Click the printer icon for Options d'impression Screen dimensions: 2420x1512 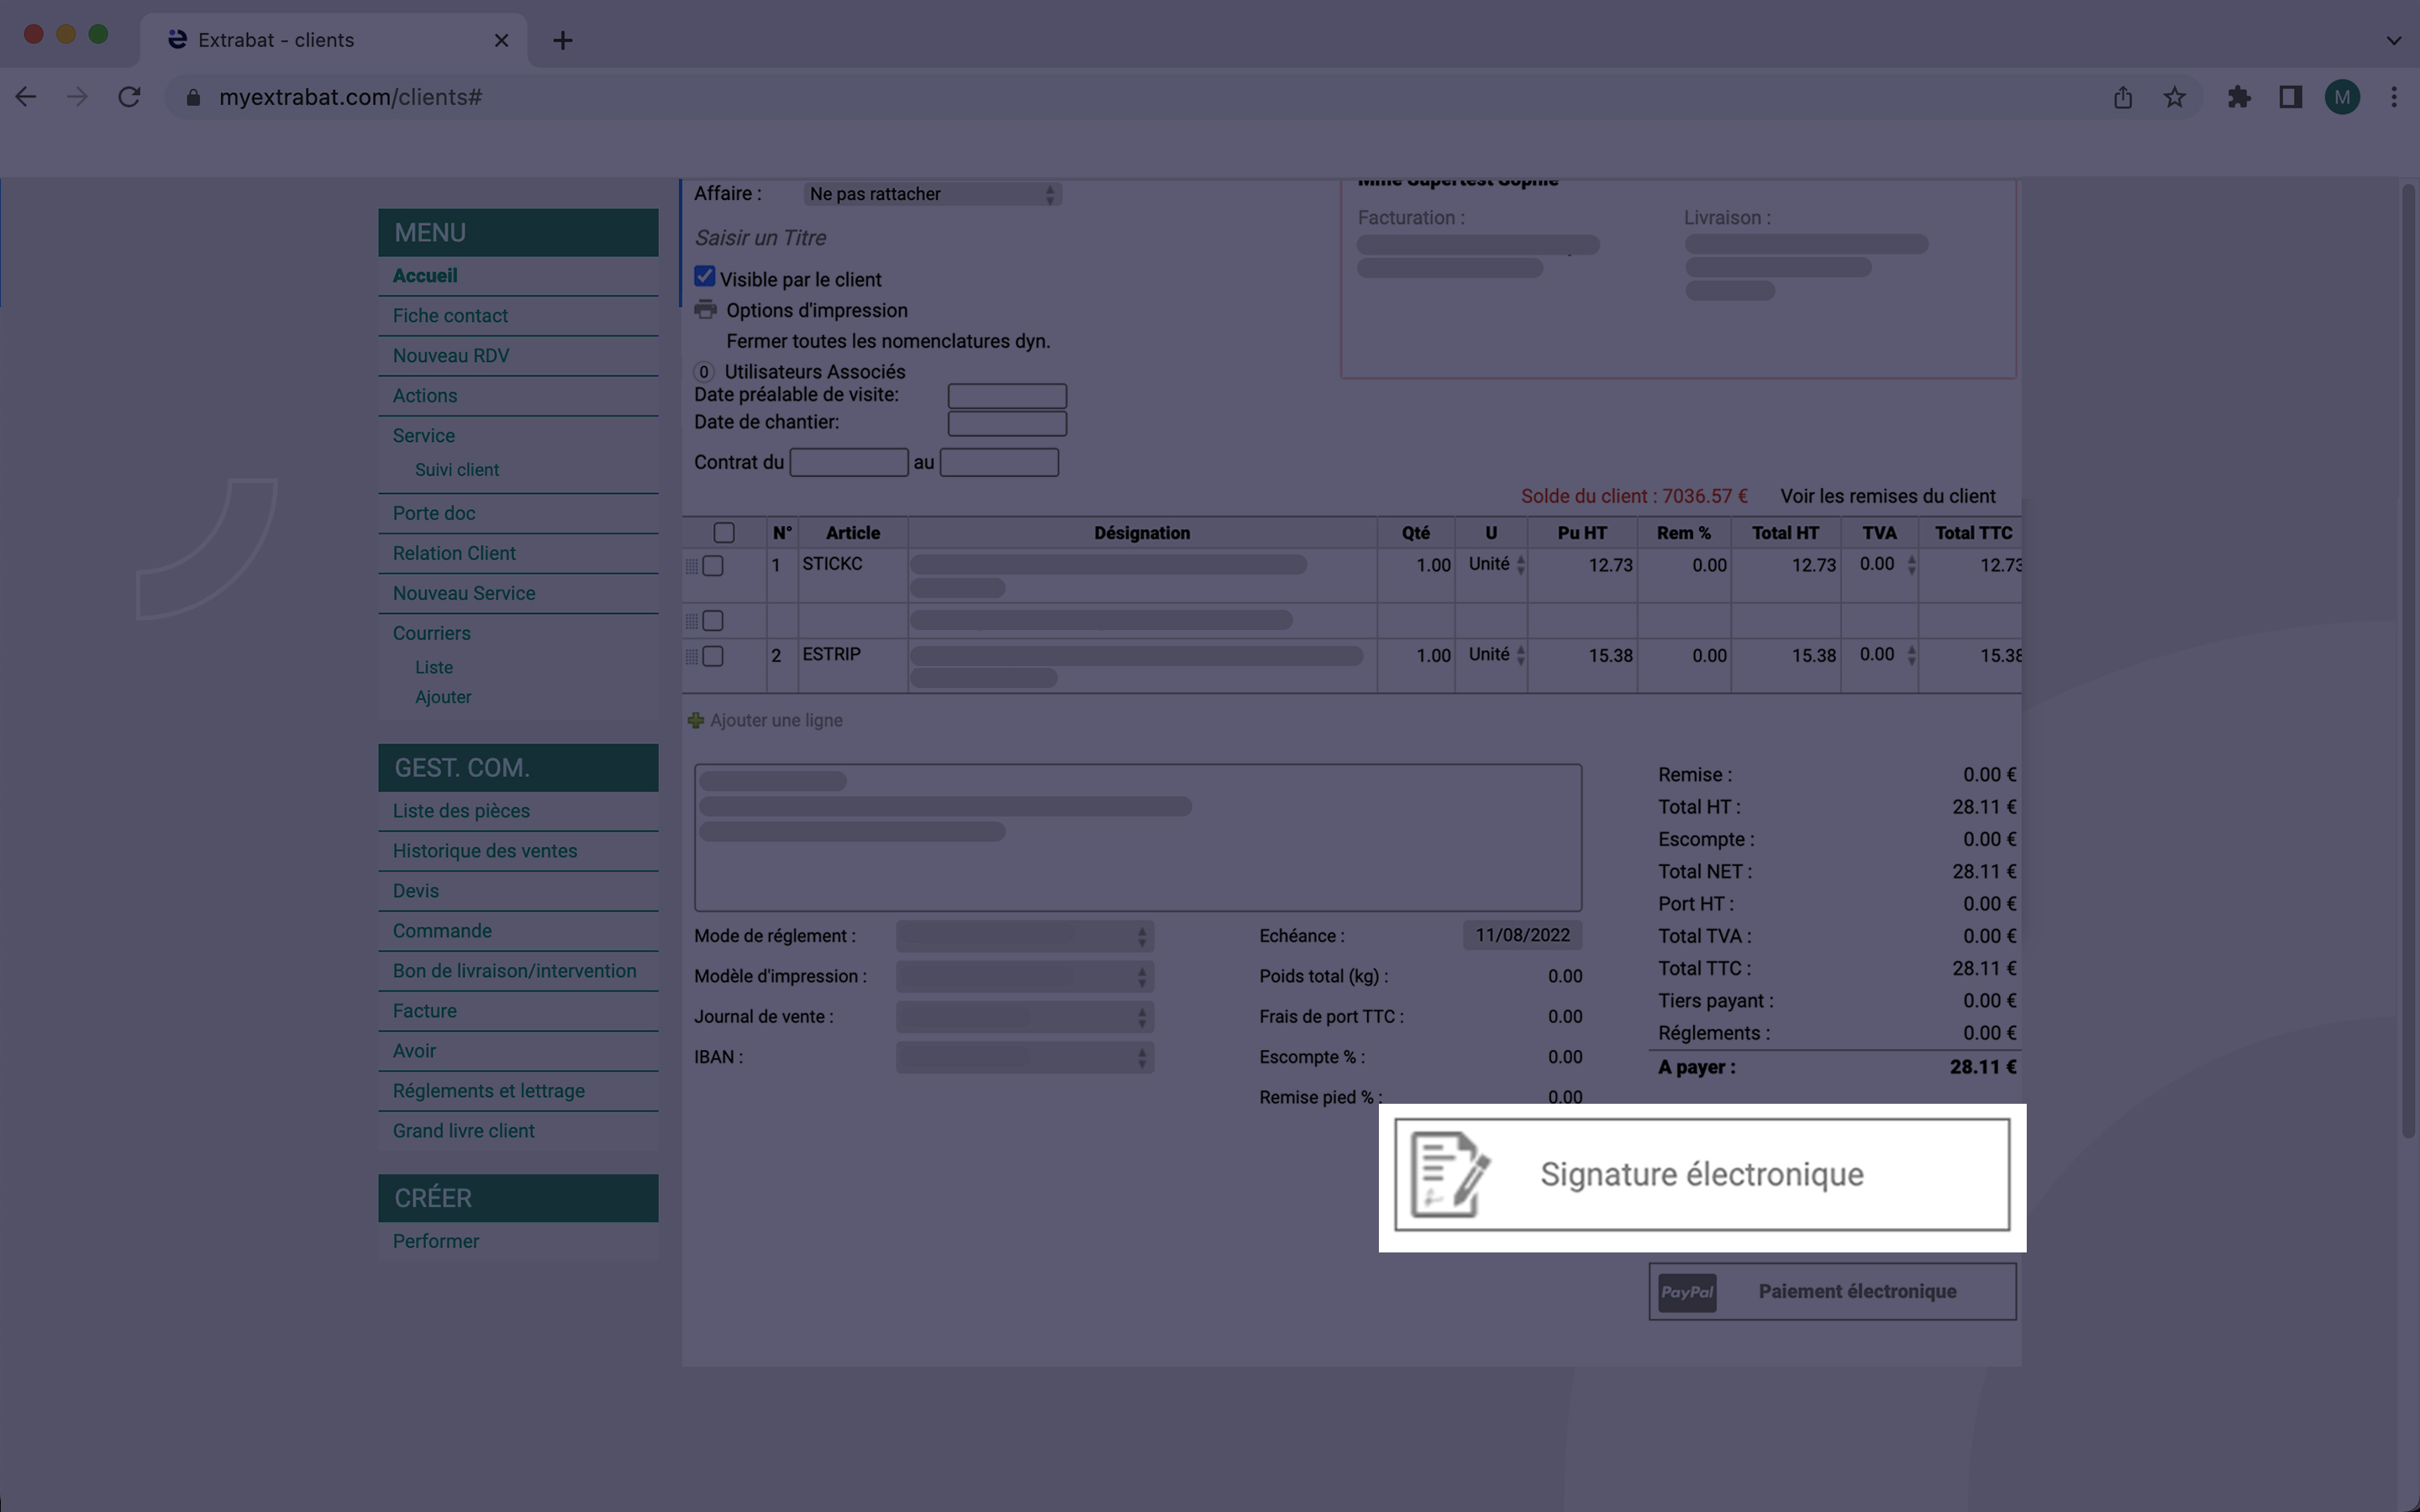click(x=705, y=310)
